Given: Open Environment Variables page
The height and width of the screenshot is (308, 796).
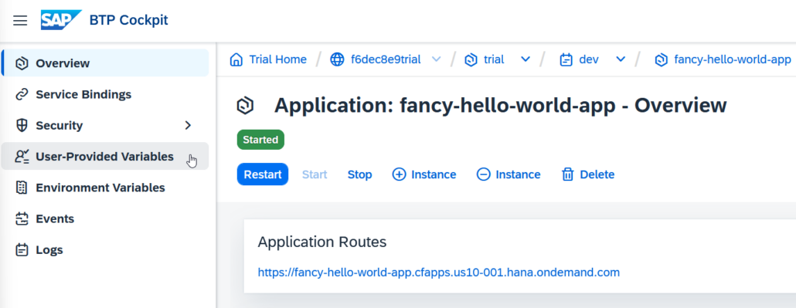Looking at the screenshot, I should (x=105, y=188).
